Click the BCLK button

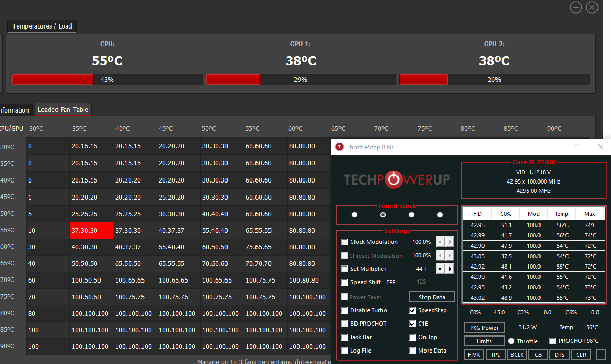(517, 355)
